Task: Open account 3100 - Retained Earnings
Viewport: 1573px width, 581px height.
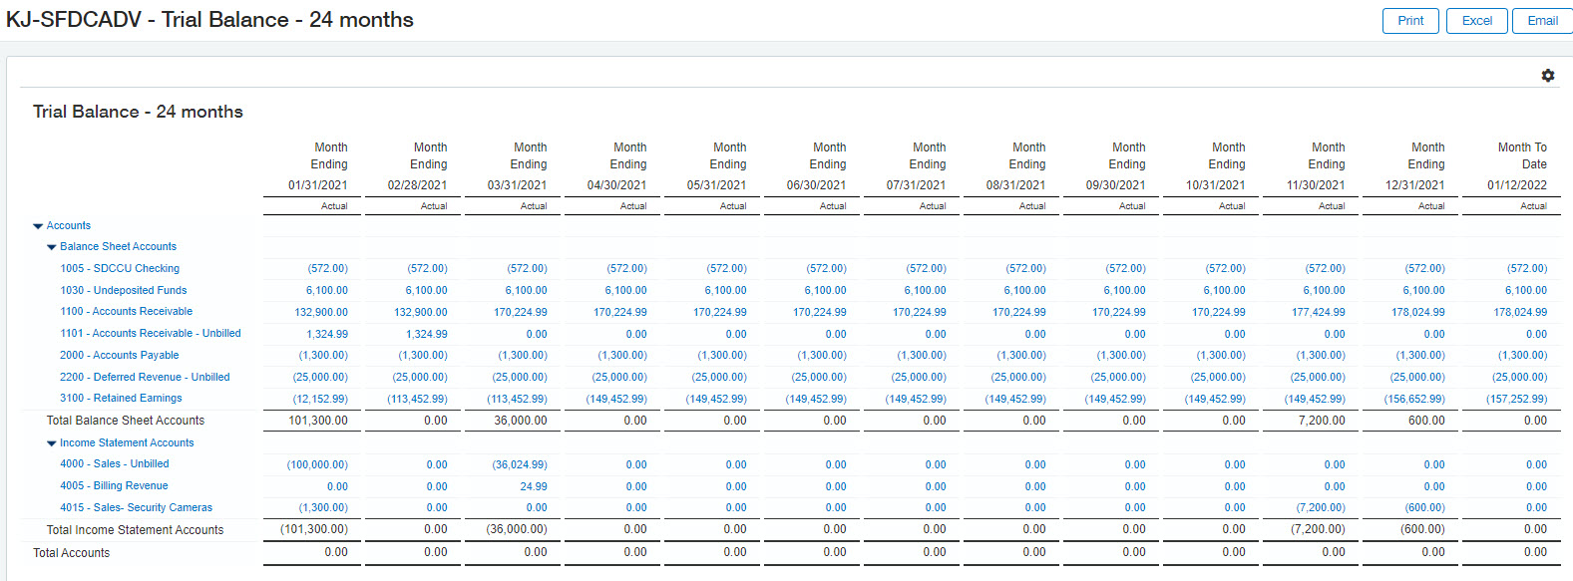Action: (121, 399)
